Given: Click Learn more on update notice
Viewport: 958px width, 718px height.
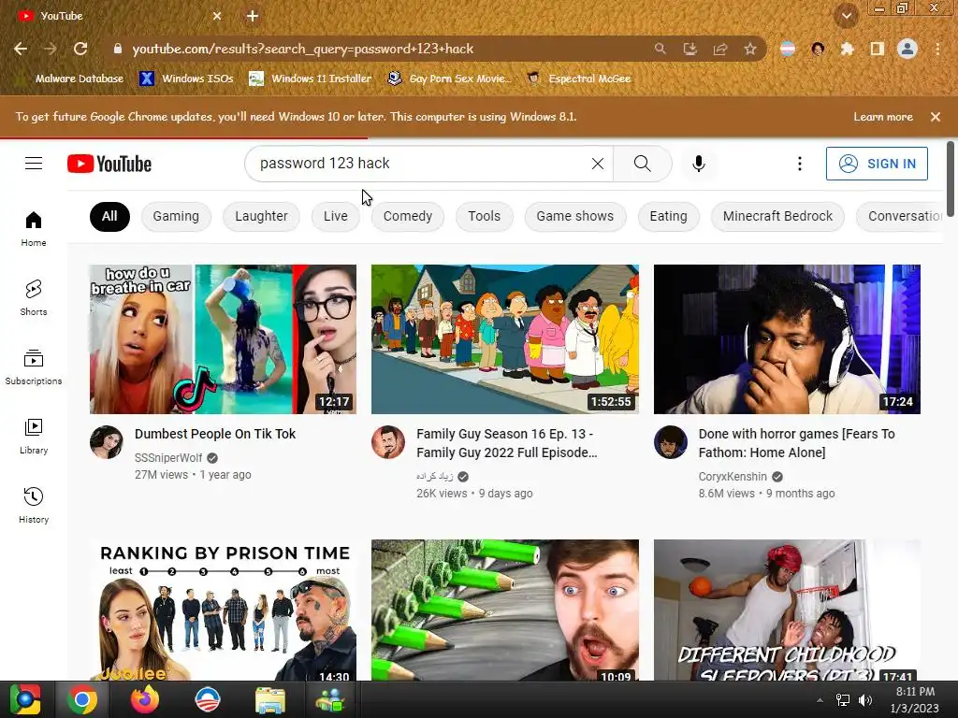Looking at the screenshot, I should coord(883,117).
